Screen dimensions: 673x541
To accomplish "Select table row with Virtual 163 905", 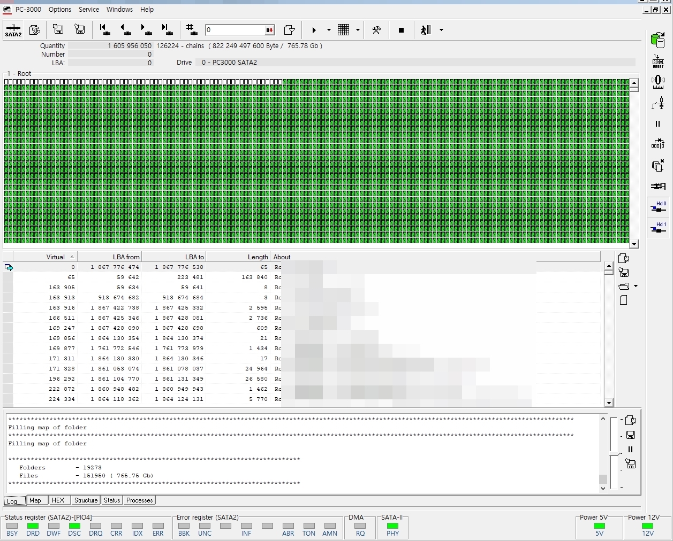I will 303,287.
